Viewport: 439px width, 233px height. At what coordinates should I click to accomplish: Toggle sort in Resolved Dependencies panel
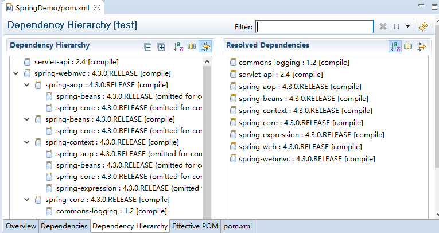pos(395,46)
